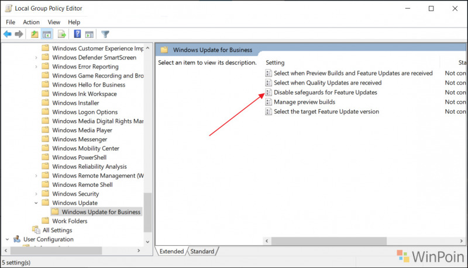This screenshot has height=268, width=468.
Task: Select 'Select the target Feature Update version'
Action: [326, 112]
